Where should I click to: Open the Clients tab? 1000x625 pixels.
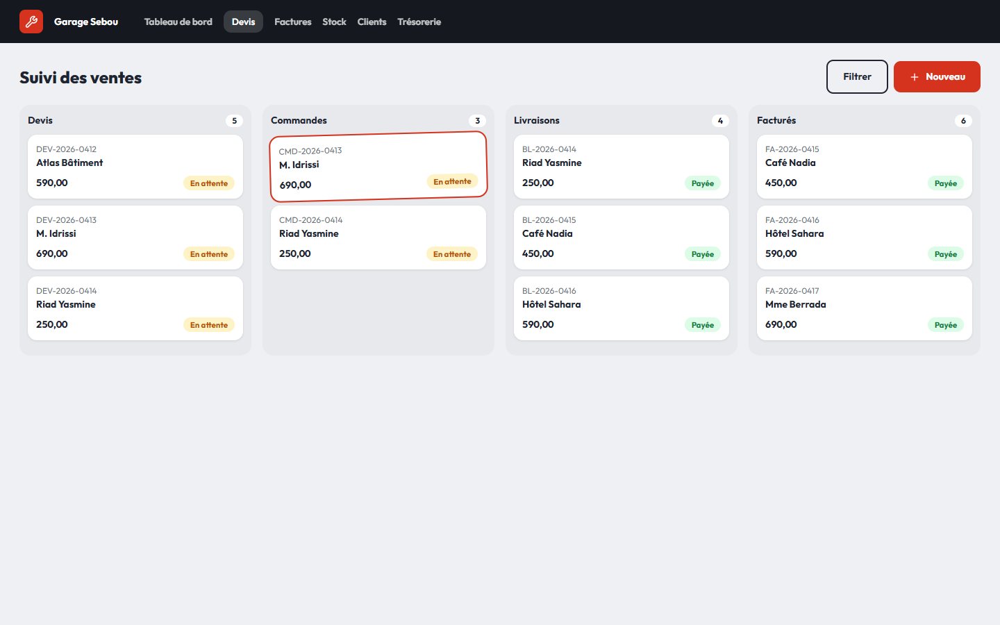click(372, 22)
